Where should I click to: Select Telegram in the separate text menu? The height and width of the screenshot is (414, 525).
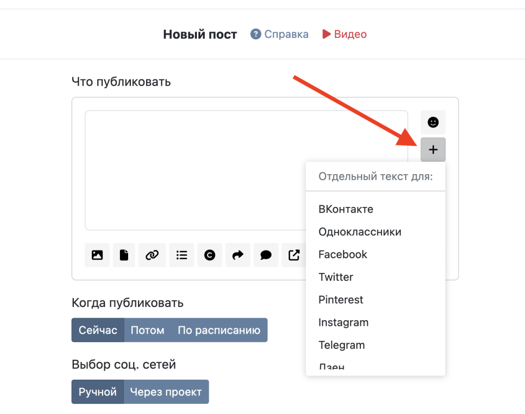pos(341,345)
